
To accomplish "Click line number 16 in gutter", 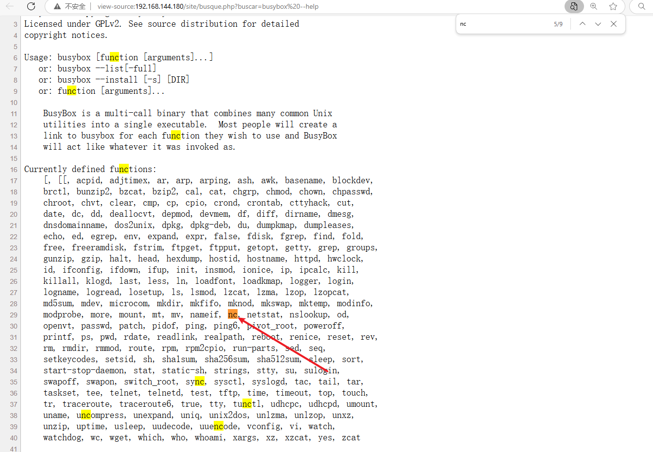I will [14, 170].
